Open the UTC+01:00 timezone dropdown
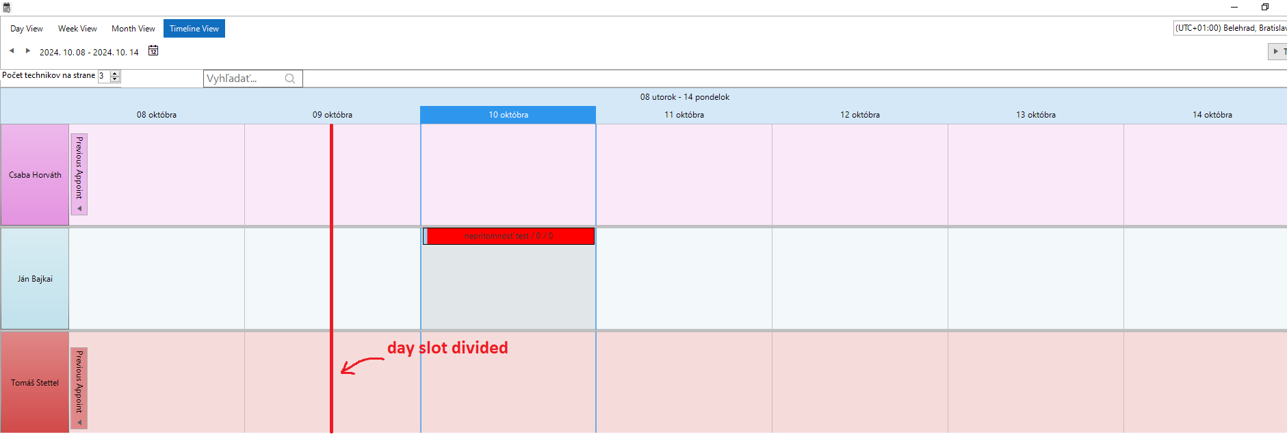The height and width of the screenshot is (443, 1287). (1230, 28)
